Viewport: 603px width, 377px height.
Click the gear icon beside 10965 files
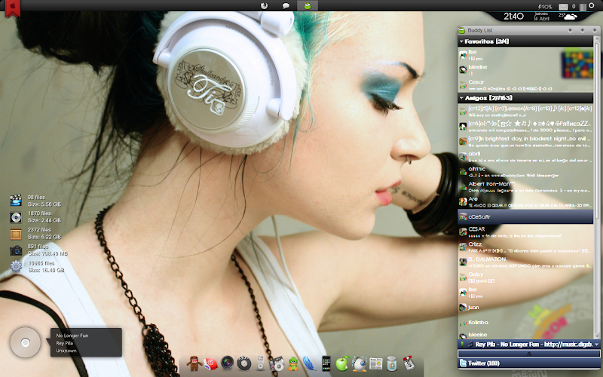tap(16, 266)
